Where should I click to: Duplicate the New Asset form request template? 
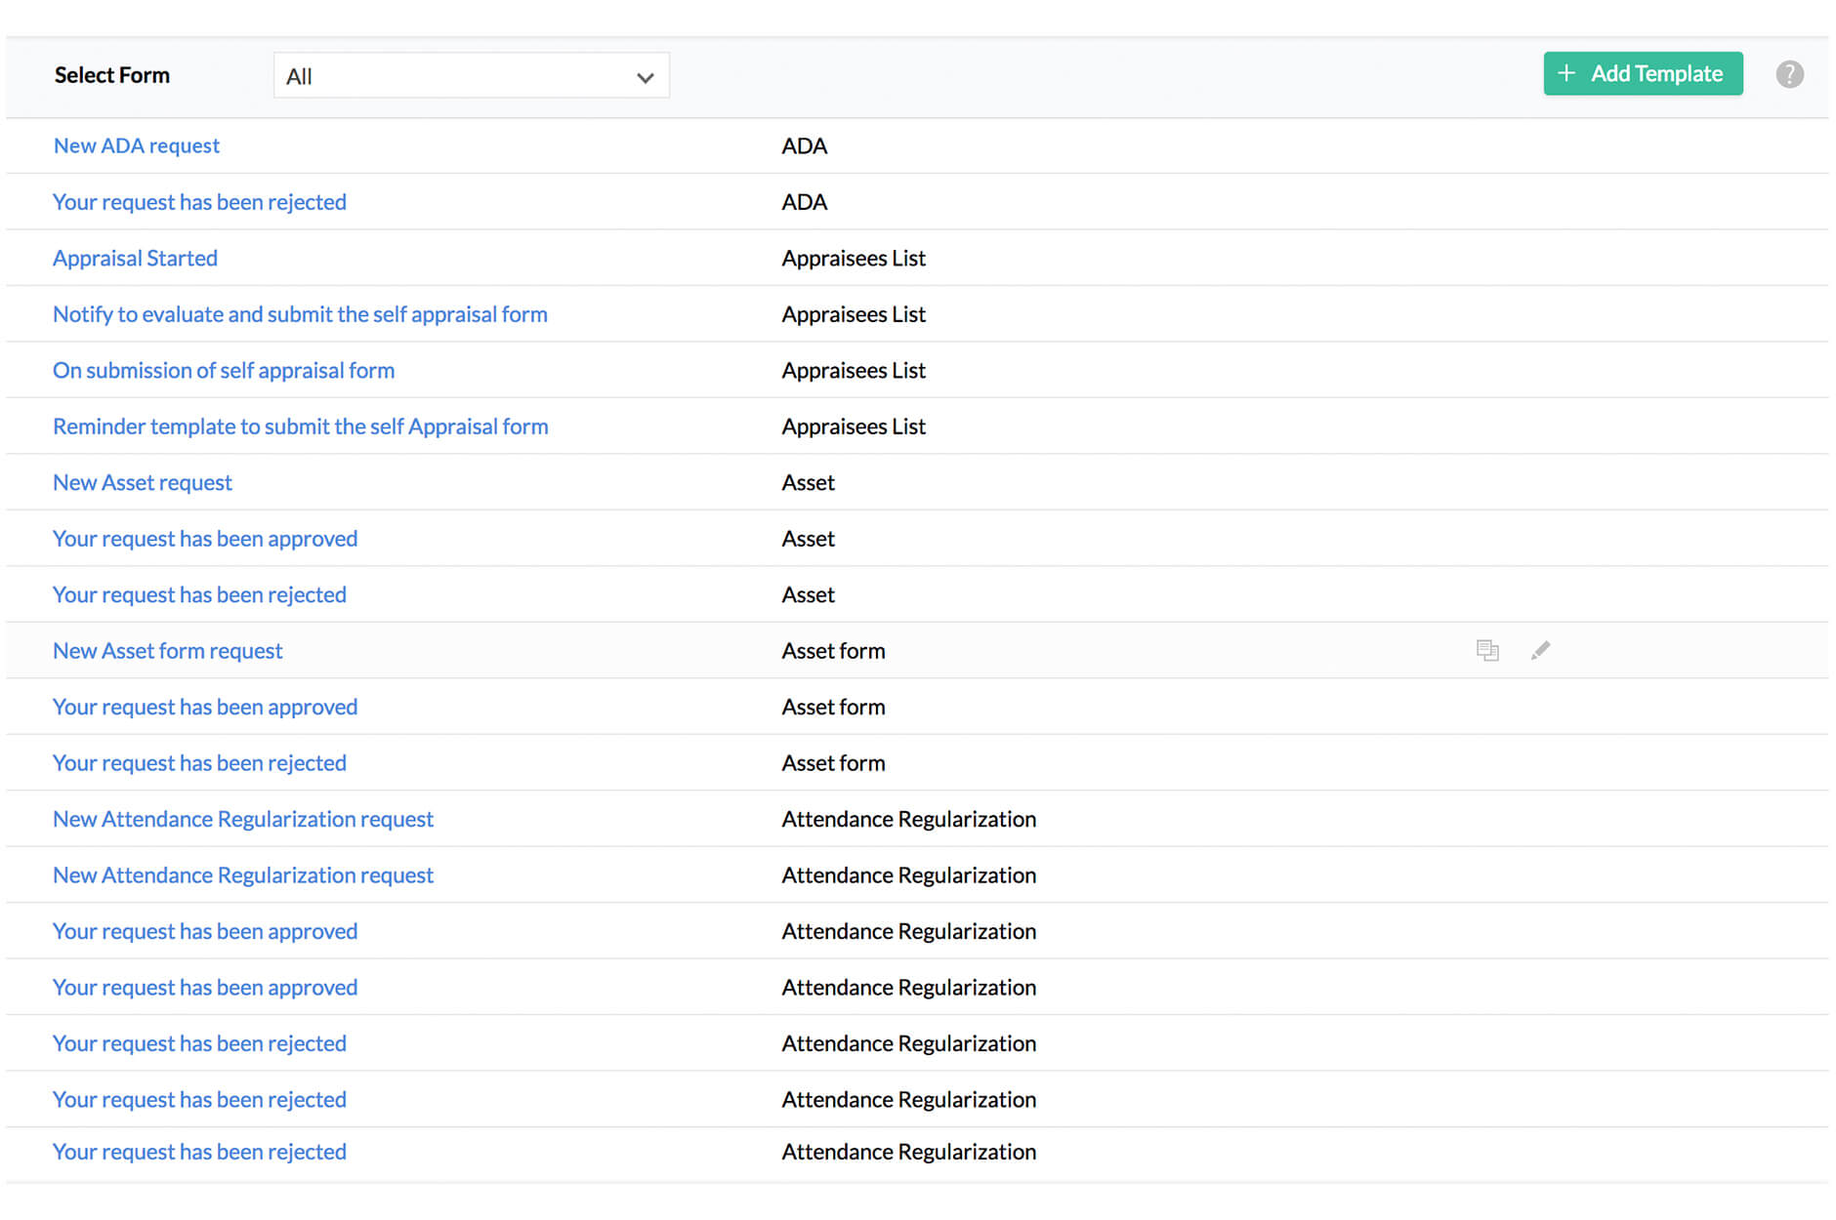coord(1487,649)
